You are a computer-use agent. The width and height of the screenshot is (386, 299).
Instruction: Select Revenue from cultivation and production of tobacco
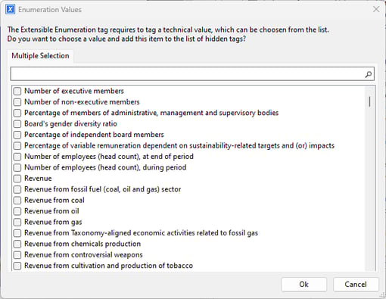pyautogui.click(x=17, y=266)
